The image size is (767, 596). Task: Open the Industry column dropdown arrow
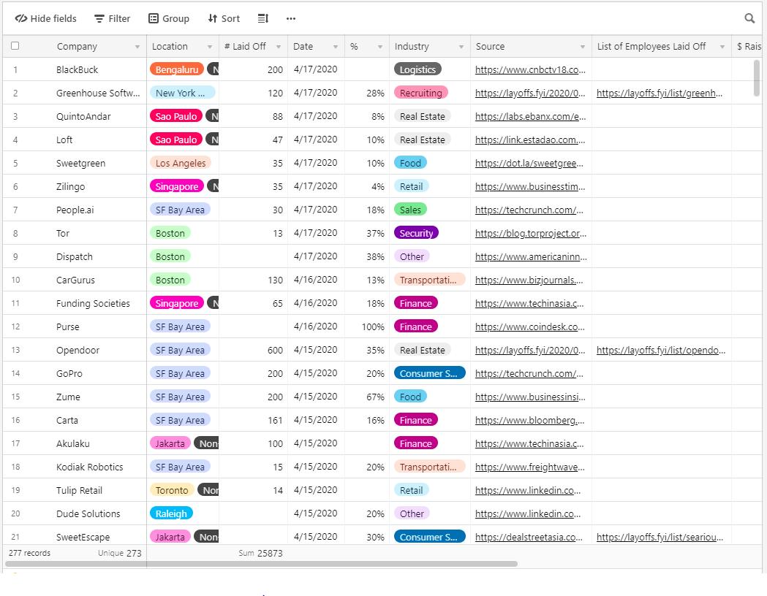[x=461, y=47]
